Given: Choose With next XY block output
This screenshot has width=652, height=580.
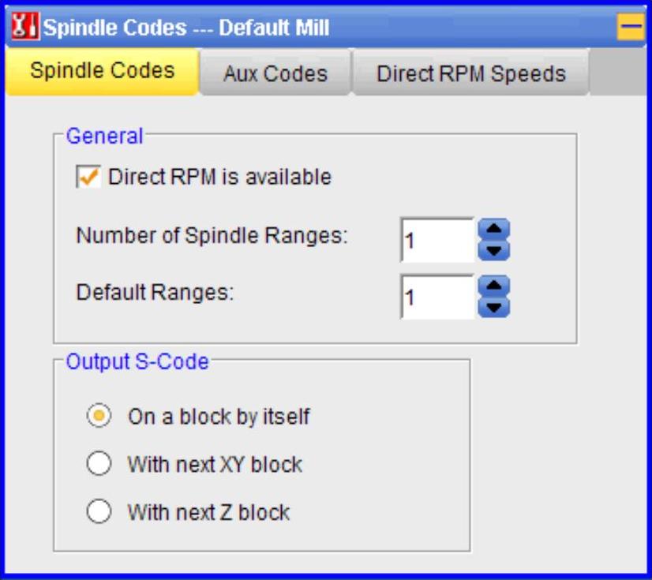Looking at the screenshot, I should pyautogui.click(x=99, y=464).
